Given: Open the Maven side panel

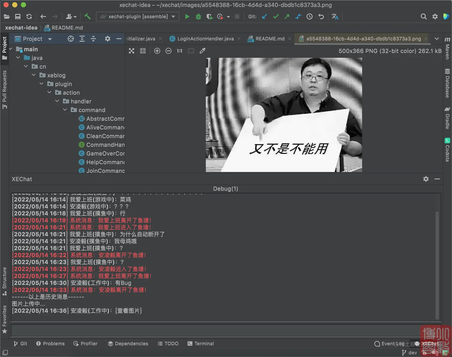Looking at the screenshot, I should click(447, 48).
